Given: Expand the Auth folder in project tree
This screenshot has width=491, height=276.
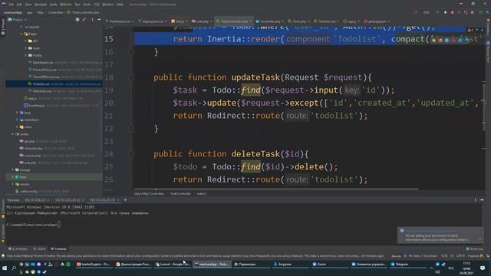Looking at the screenshot, I should pyautogui.click(x=25, y=48).
